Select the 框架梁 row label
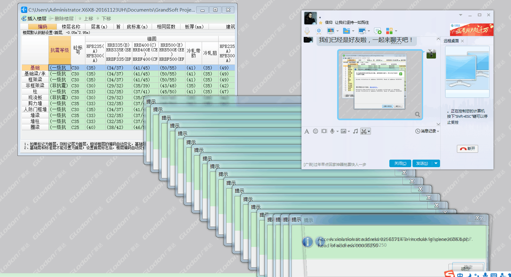Screen dimensions: 511x277 tap(35, 80)
